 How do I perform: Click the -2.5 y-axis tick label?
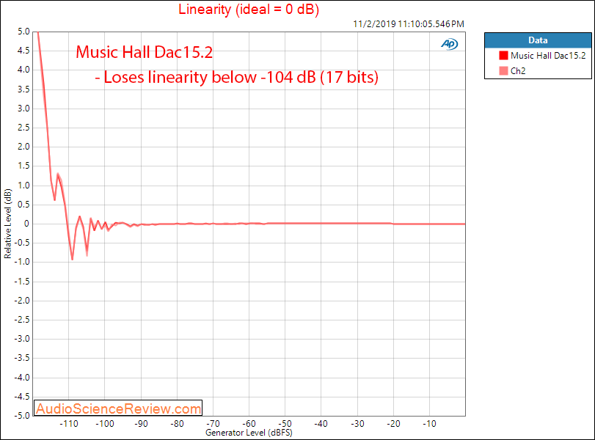pyautogui.click(x=22, y=320)
